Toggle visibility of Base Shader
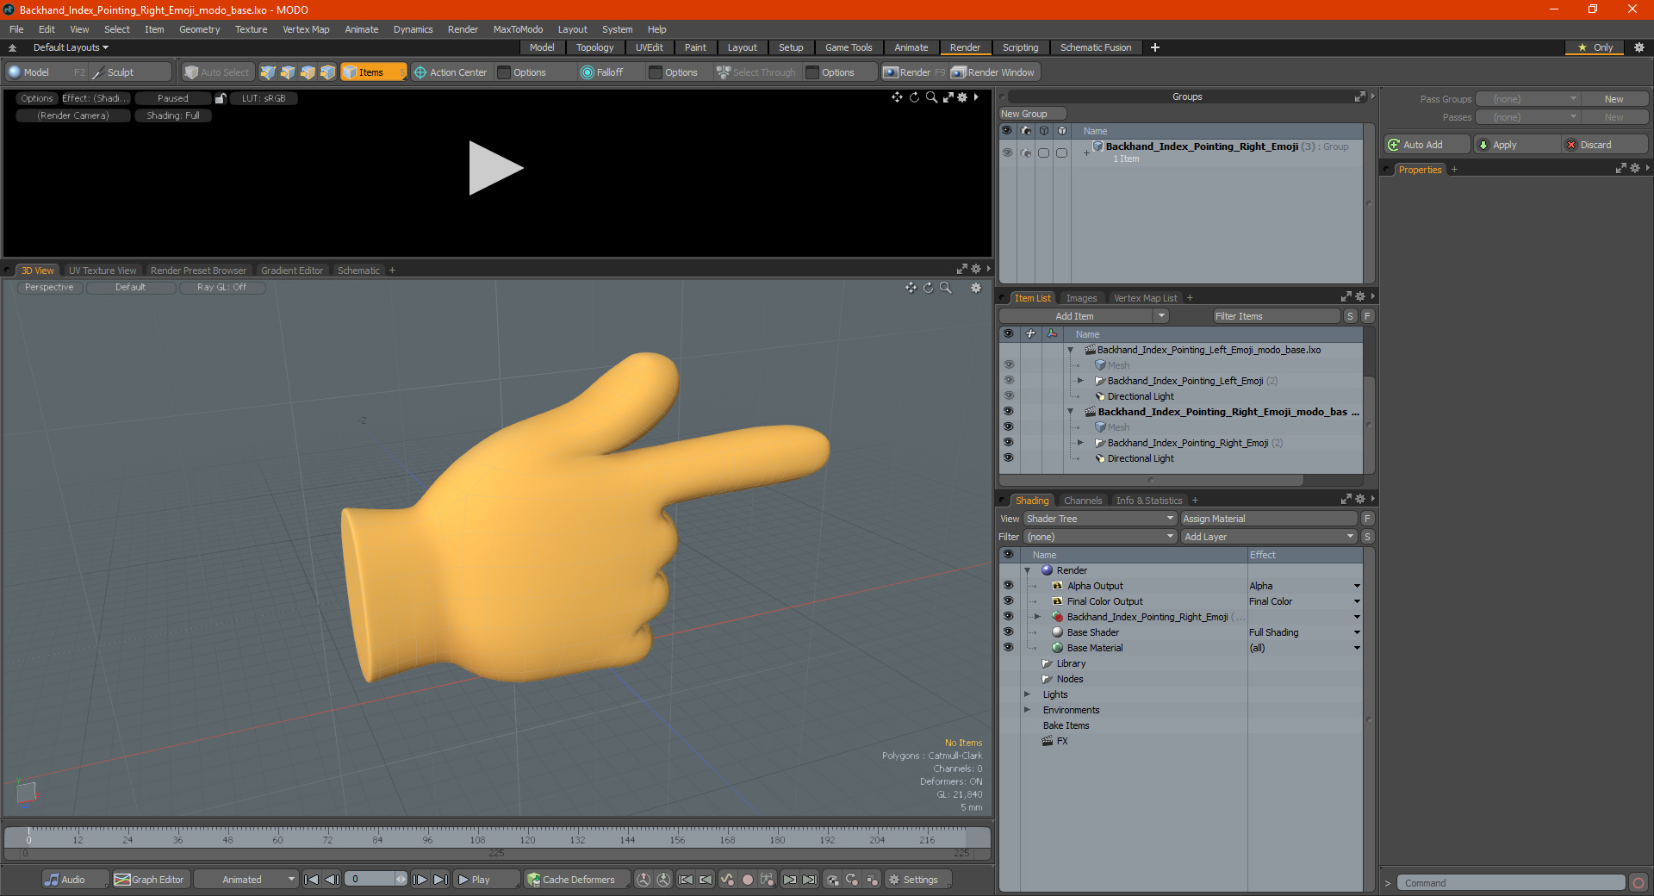Image resolution: width=1654 pixels, height=896 pixels. [1008, 632]
